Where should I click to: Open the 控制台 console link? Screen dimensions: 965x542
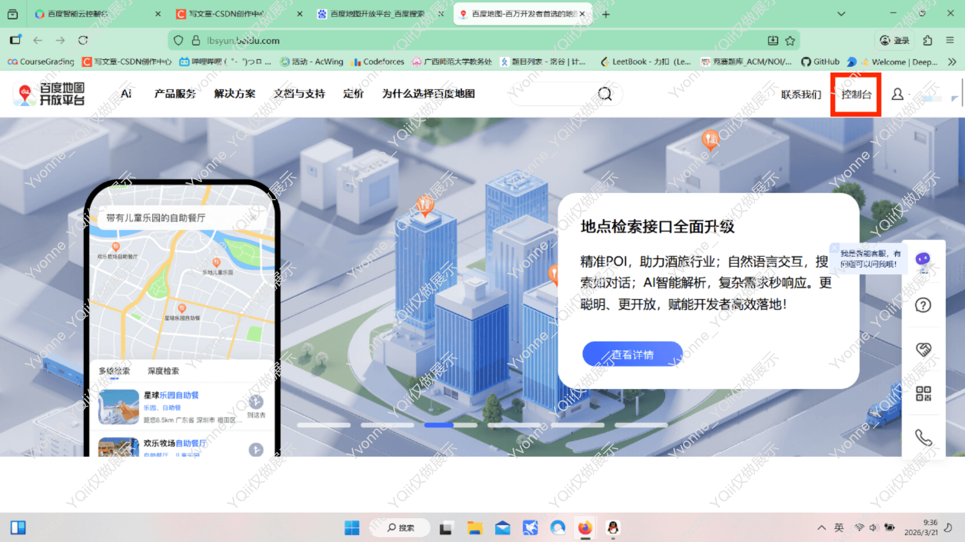click(x=856, y=94)
